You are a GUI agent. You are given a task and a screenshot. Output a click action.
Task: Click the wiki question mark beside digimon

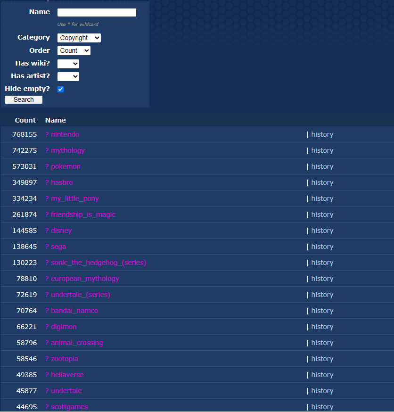tap(47, 327)
